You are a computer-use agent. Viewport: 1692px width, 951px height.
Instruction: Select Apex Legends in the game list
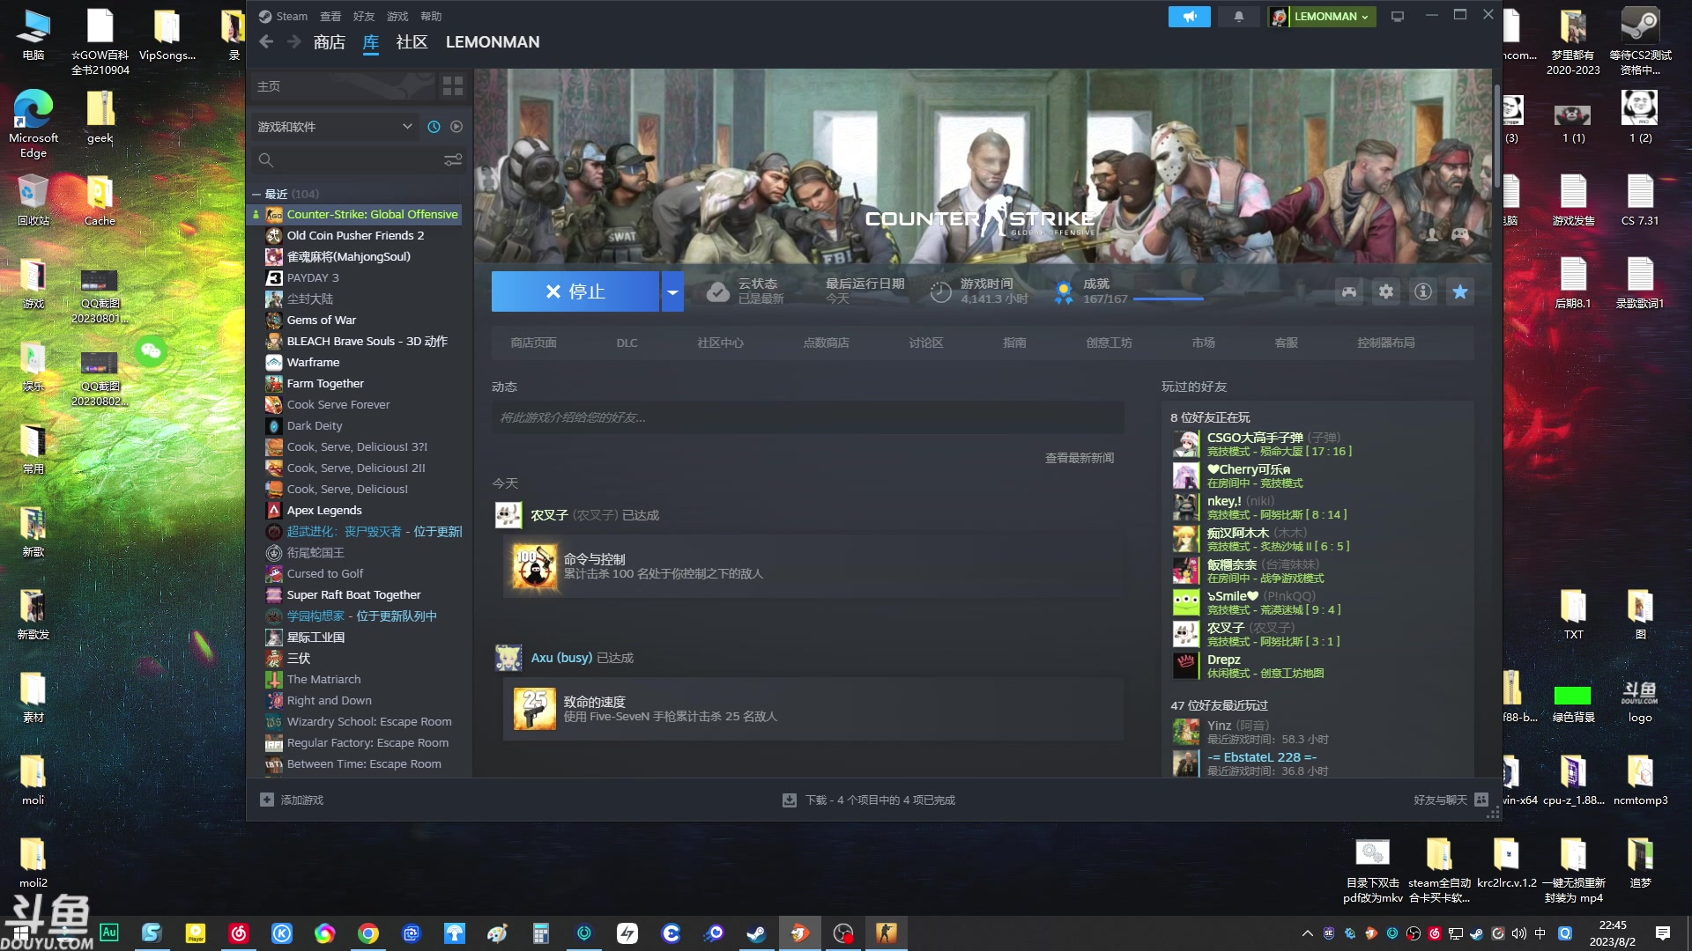click(x=324, y=510)
